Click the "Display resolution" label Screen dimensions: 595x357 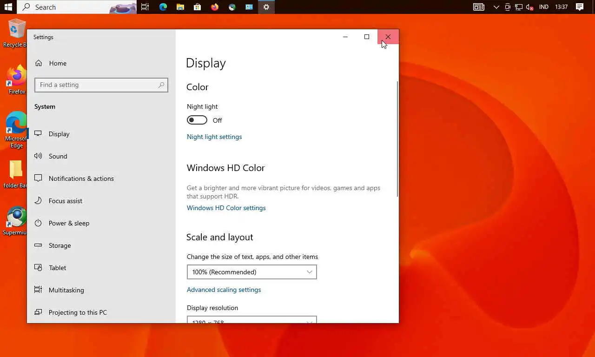[x=212, y=308]
